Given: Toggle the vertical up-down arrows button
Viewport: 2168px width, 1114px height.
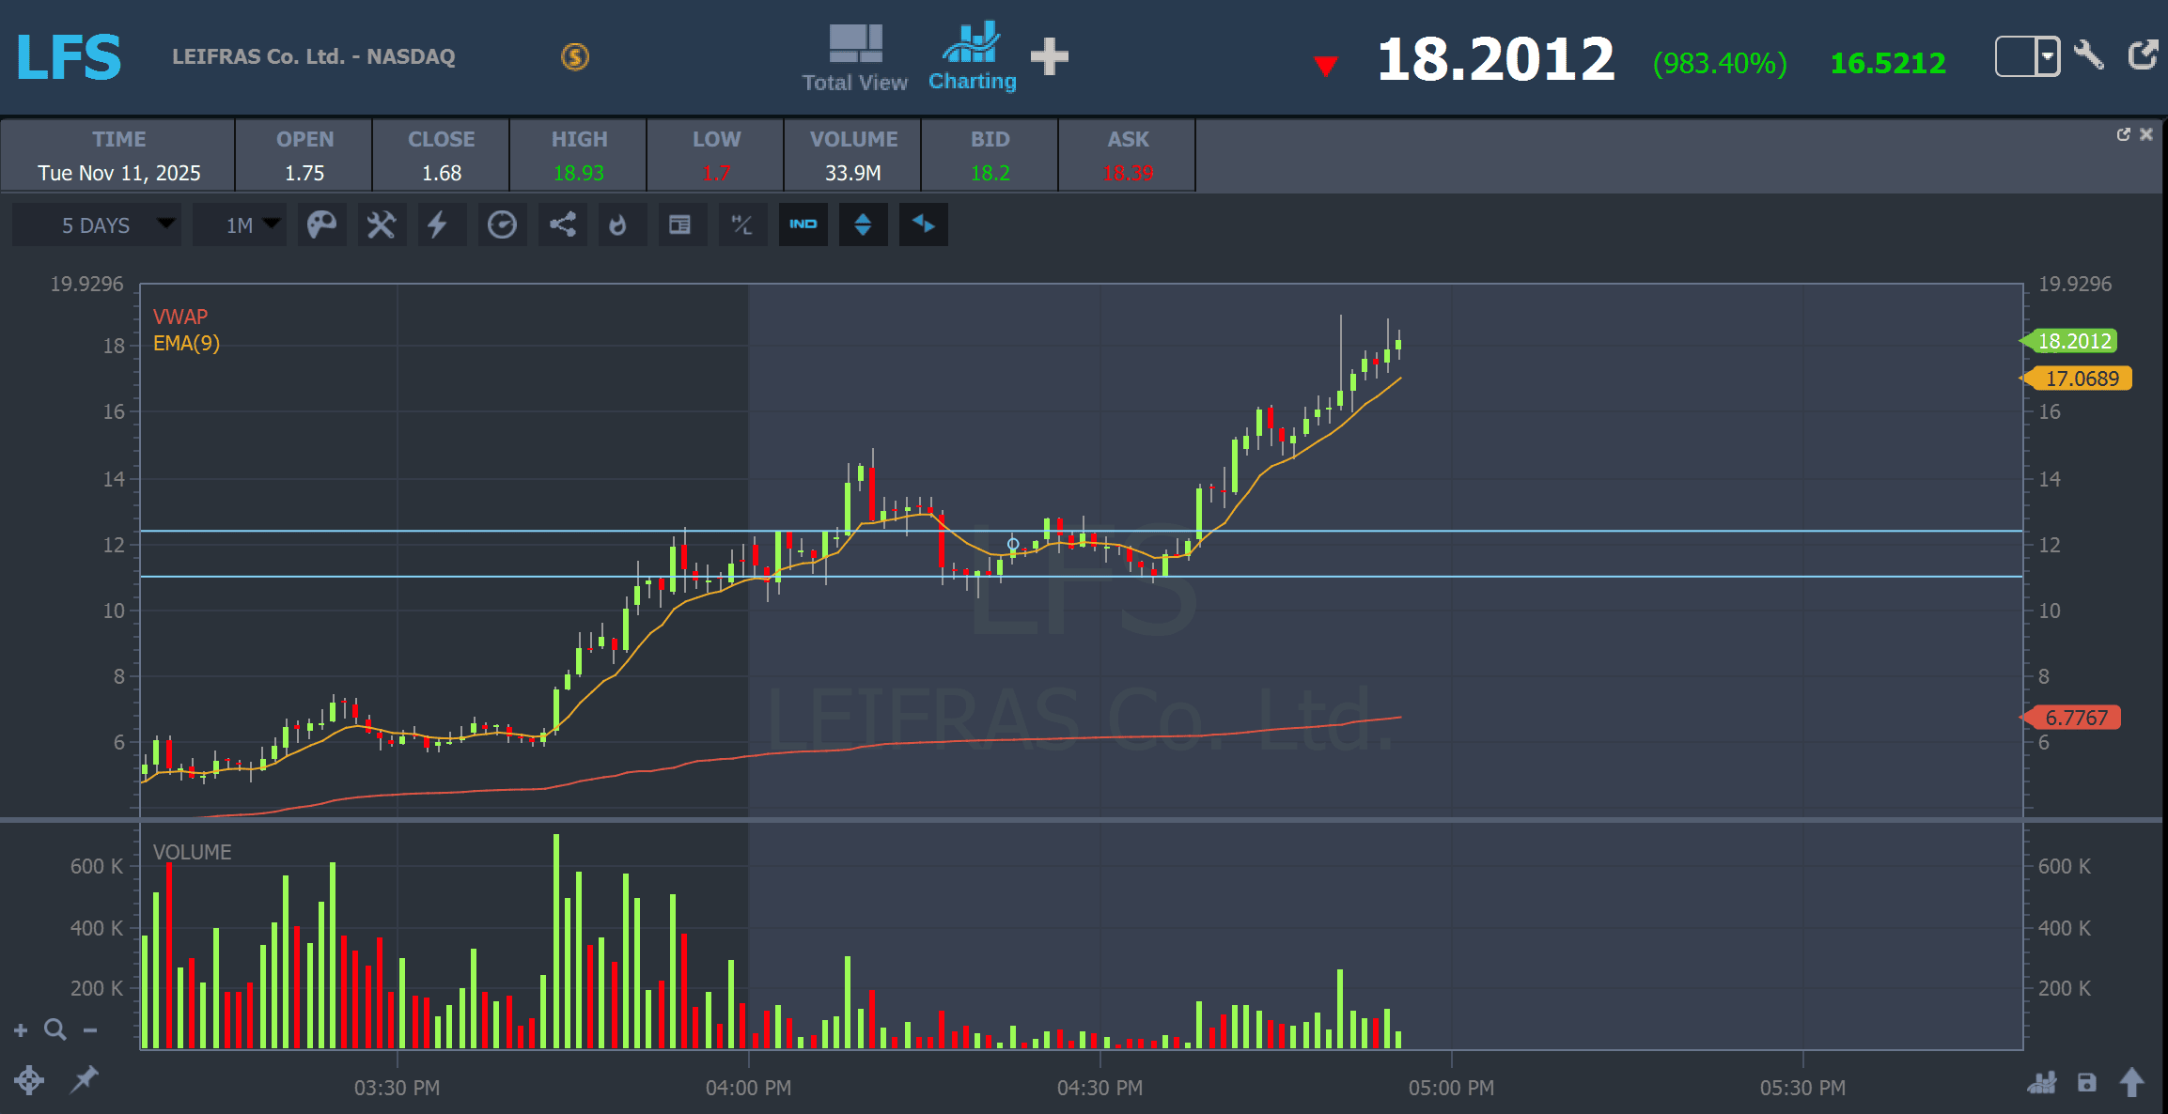Looking at the screenshot, I should point(863,225).
